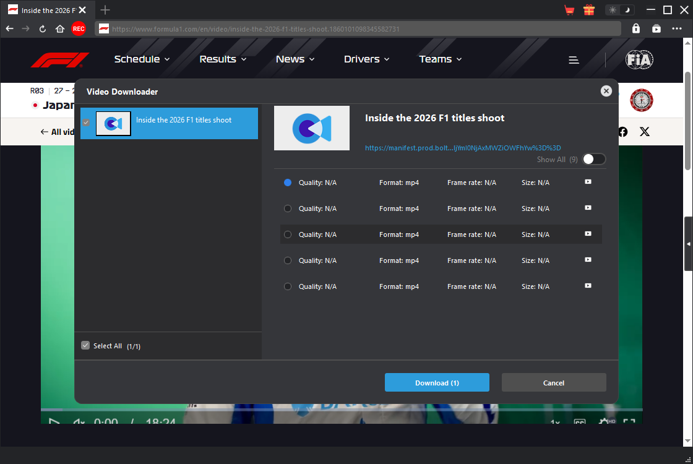Click the "Size: N/A" text in first row
This screenshot has height=464, width=693.
point(535,183)
